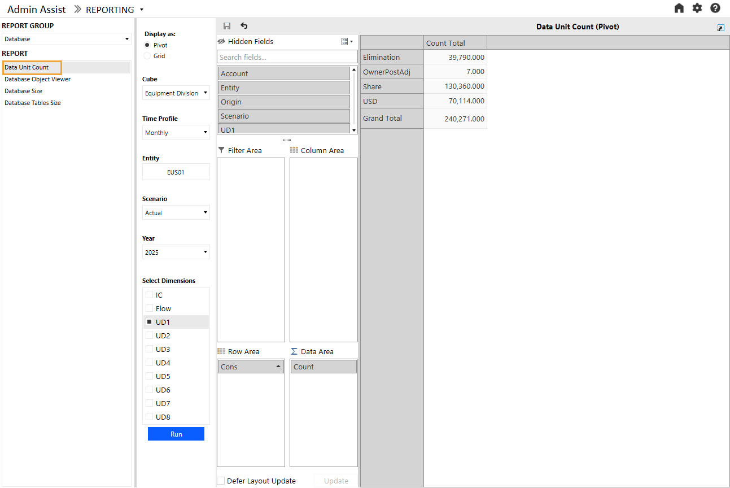Expand the Cube Equipment Division dropdown
The height and width of the screenshot is (488, 730).
pyautogui.click(x=176, y=93)
